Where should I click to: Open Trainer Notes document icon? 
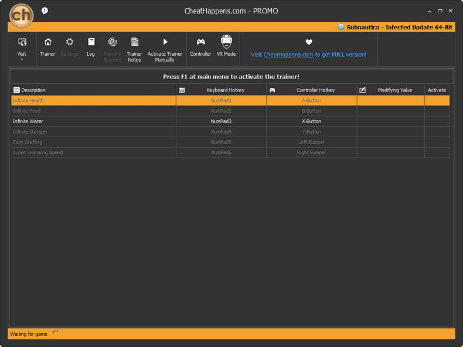135,42
